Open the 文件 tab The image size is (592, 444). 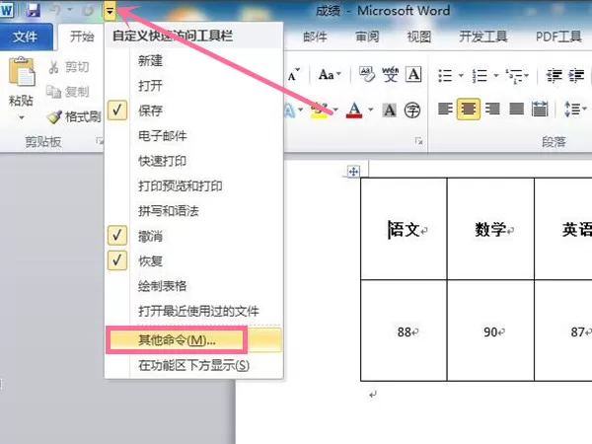point(26,37)
